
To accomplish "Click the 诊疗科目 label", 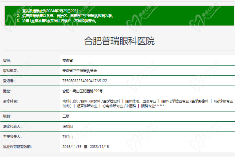I will [x=11, y=101].
